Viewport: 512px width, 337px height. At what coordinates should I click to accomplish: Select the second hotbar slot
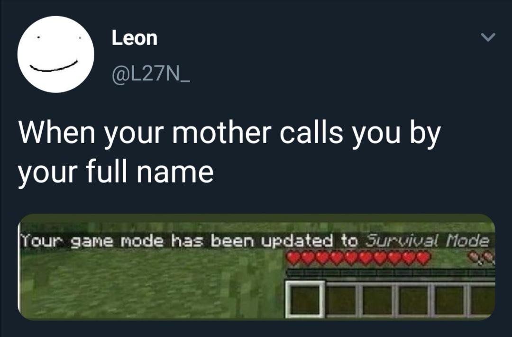click(x=342, y=301)
